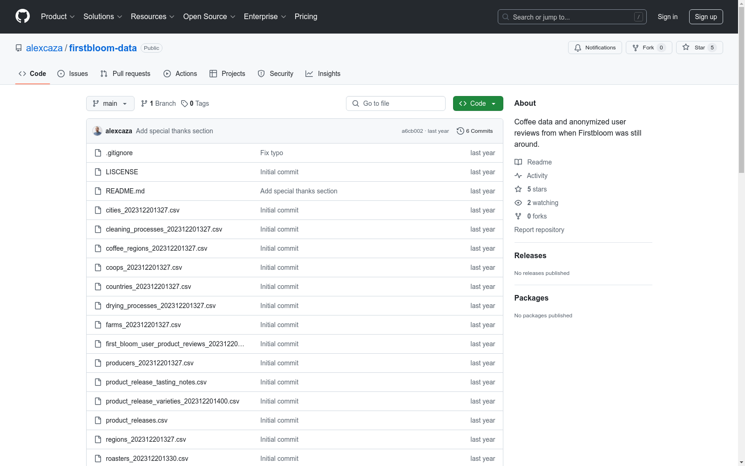Click the pulse icon next to Activity
The height and width of the screenshot is (466, 745).
pyautogui.click(x=518, y=176)
